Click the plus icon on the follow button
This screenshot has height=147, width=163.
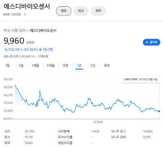(147, 42)
